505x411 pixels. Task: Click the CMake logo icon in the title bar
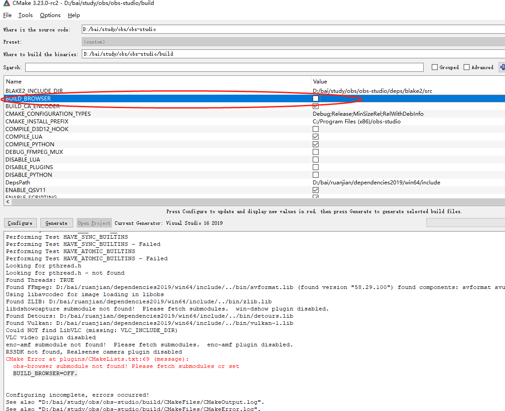[6, 3]
